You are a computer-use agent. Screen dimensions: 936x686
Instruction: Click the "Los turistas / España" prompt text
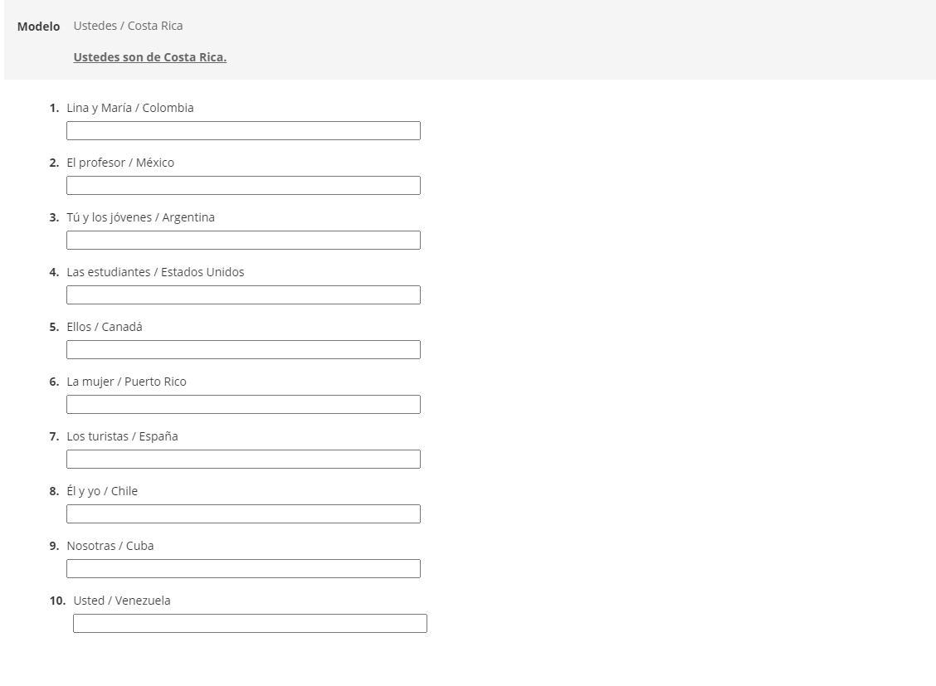click(x=122, y=436)
